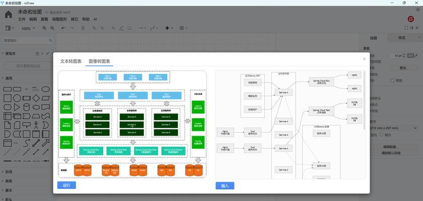Click the generated diagram preview scrollbar
This screenshot has width=423, height=201.
click(x=365, y=99)
